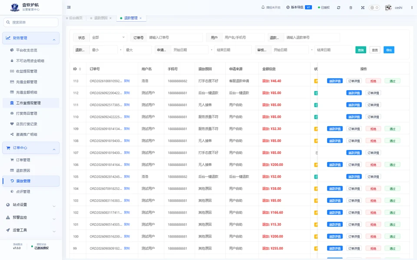Click the 已激活授权 status in sidebar footer
Image resolution: width=417 pixels, height=260 pixels.
42,248
